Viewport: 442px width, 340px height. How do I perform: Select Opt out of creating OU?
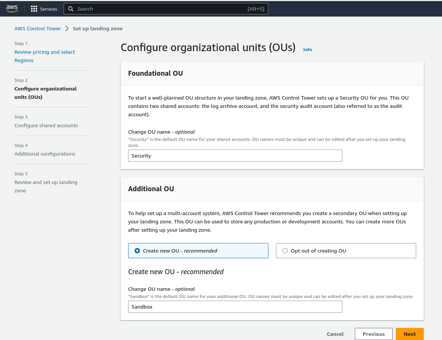pos(285,251)
